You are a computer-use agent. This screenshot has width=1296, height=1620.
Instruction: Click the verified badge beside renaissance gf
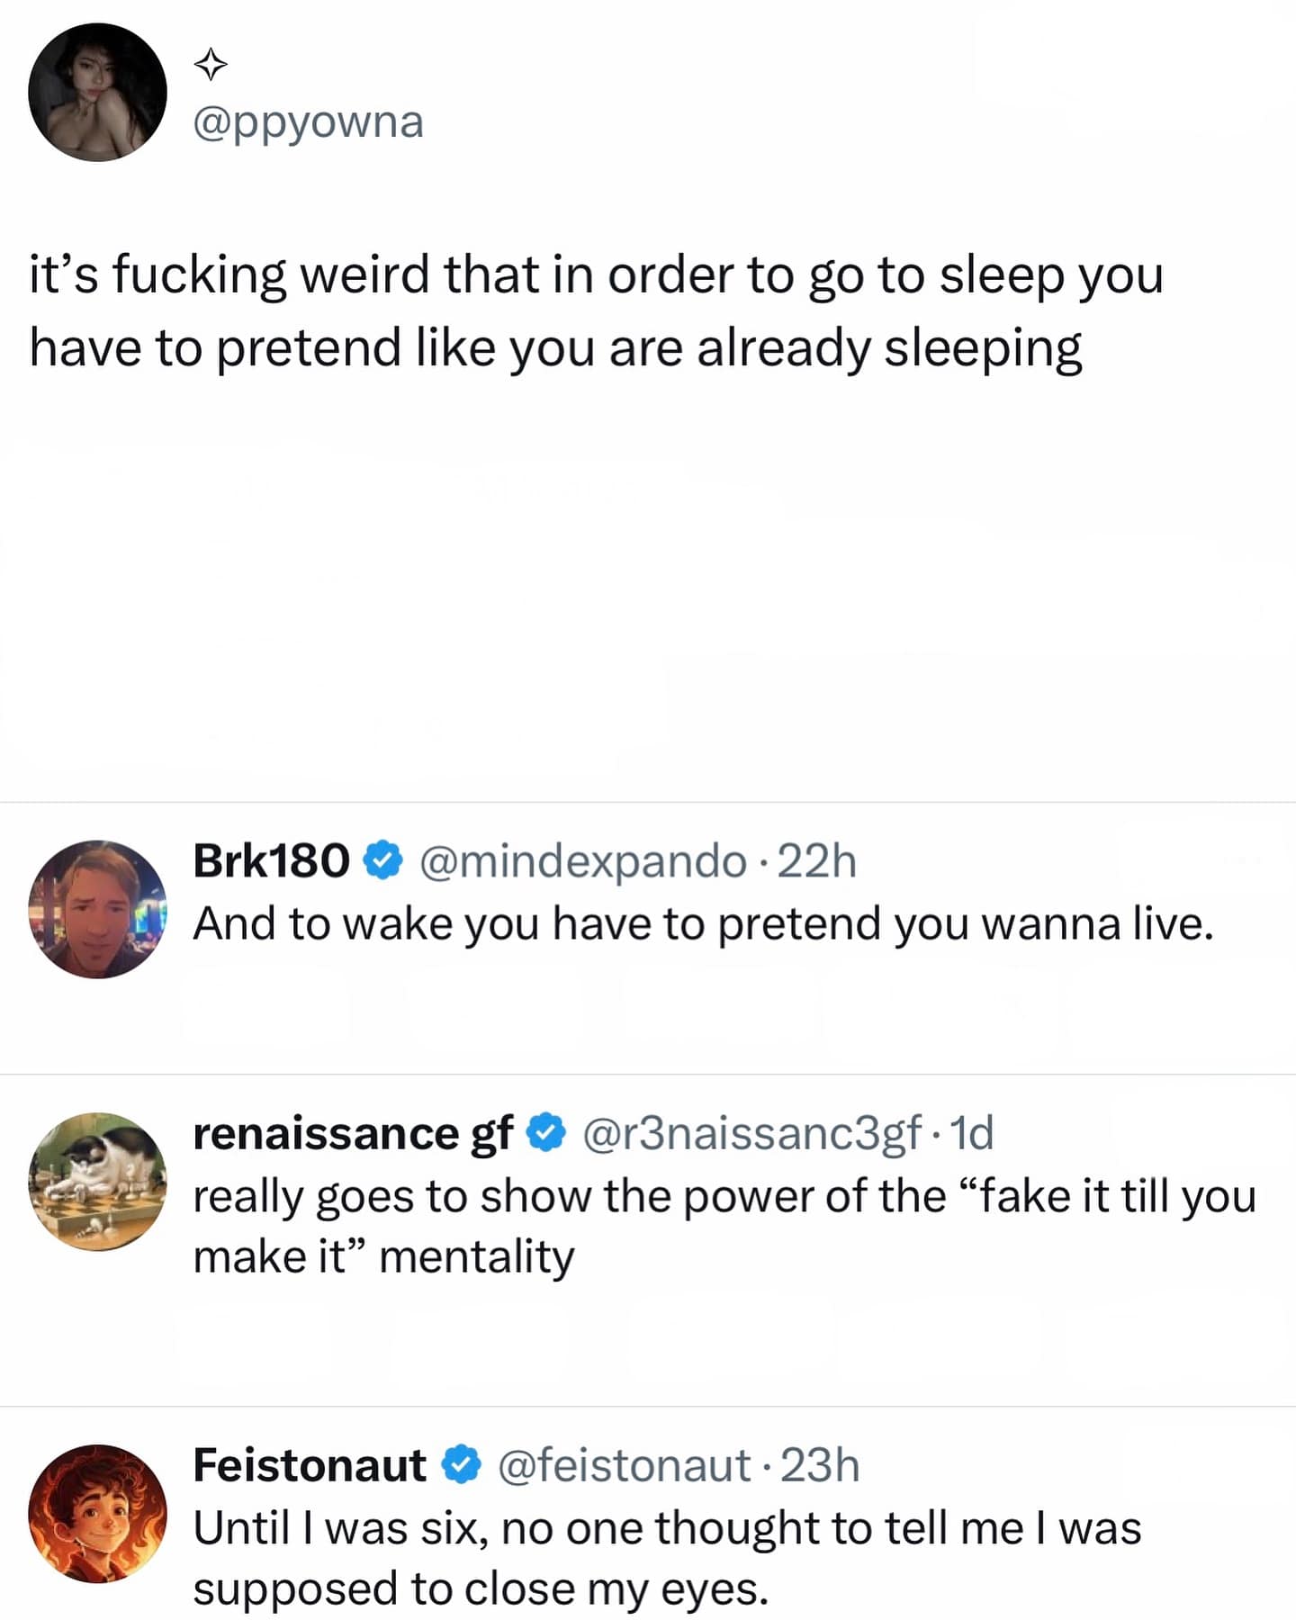(x=545, y=1133)
